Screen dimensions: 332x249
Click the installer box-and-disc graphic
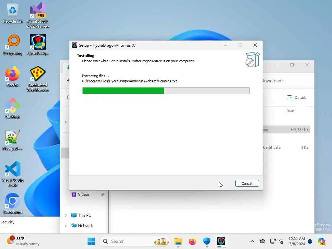252,60
